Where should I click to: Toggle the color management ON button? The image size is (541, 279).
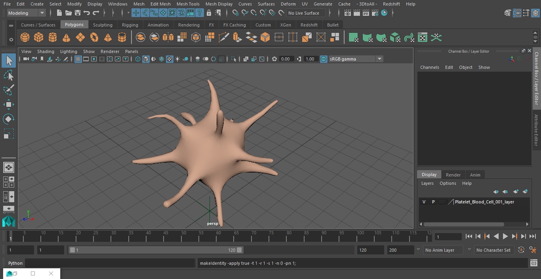[324, 59]
